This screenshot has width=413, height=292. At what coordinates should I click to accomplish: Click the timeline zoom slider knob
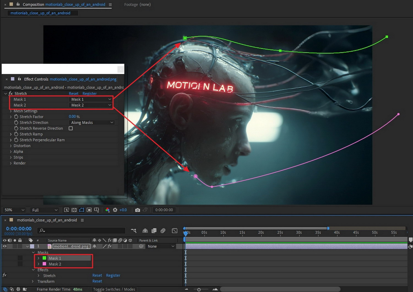(199, 290)
